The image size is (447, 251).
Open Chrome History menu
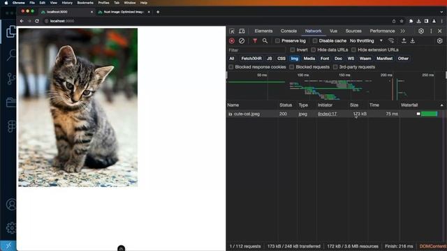pos(67,3)
